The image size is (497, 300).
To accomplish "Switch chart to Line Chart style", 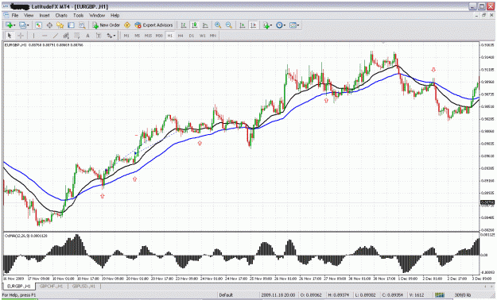I will (205, 25).
